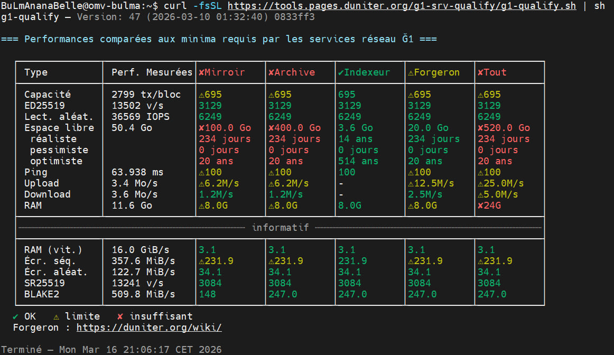Click the informatif section divider label
Viewport: 614px width, 355px height.
coord(280,228)
